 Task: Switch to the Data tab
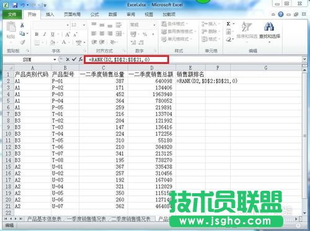pos(113,14)
